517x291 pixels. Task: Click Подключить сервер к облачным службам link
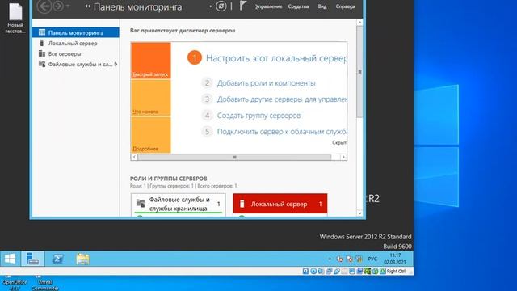pos(282,132)
